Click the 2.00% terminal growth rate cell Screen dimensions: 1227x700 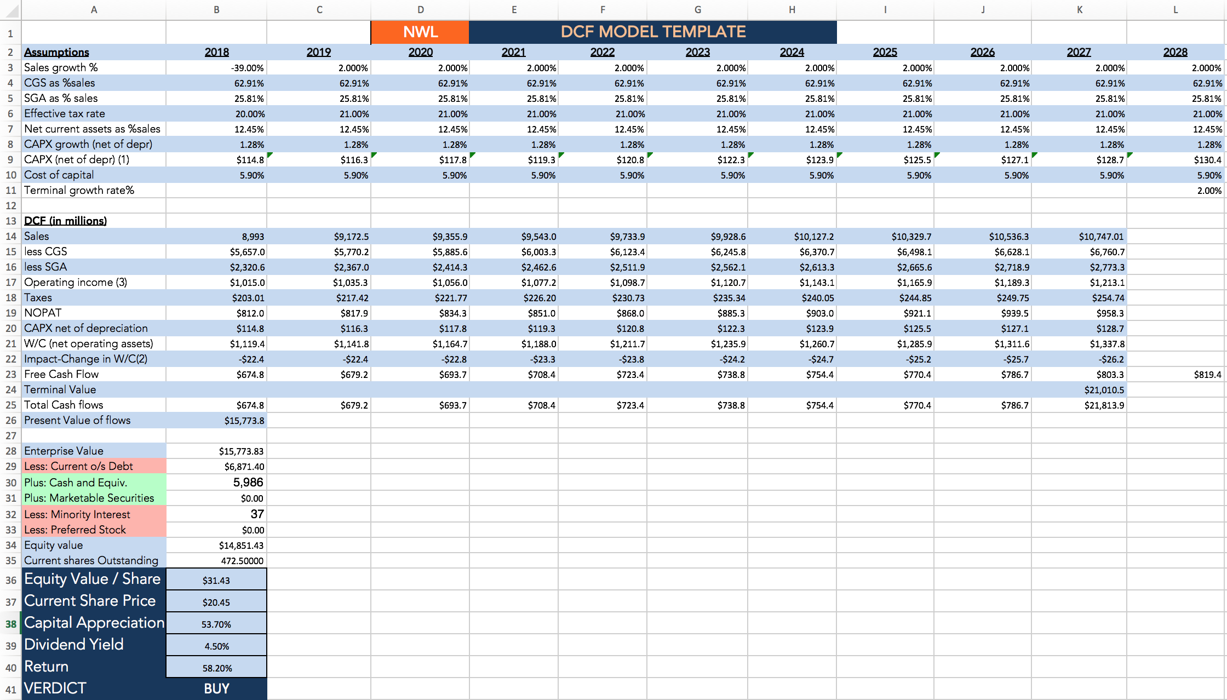1176,191
